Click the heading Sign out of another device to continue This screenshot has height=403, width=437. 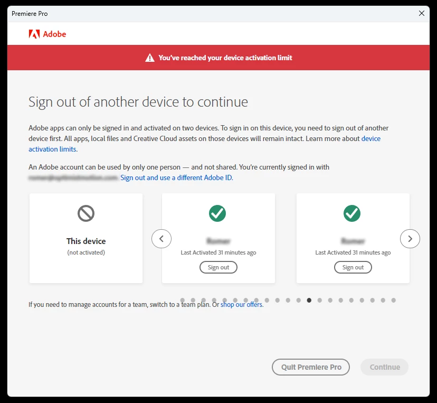click(138, 102)
